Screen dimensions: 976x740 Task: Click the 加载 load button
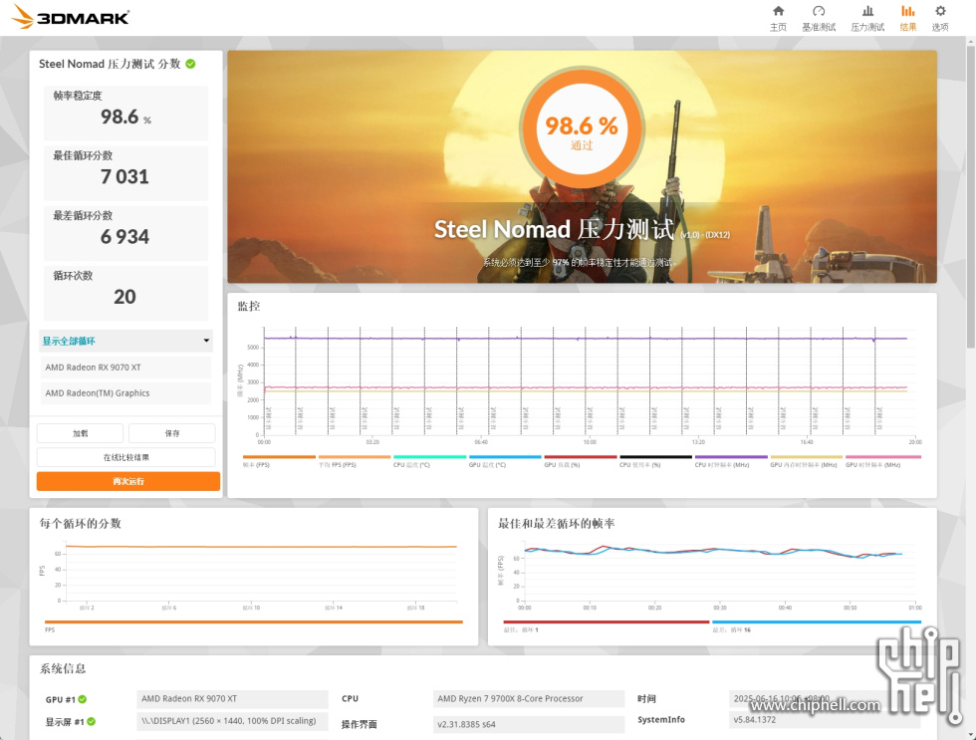click(81, 433)
